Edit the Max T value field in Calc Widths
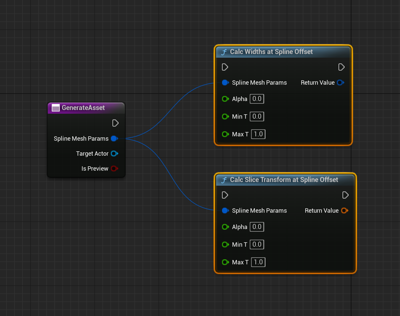 [x=258, y=134]
